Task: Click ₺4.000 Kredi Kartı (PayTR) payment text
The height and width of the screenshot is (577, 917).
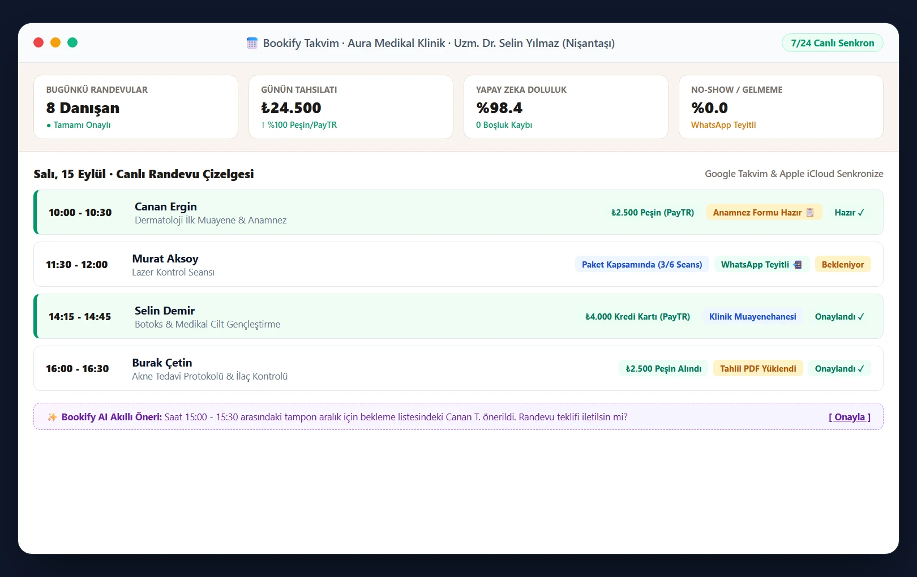Action: point(638,317)
